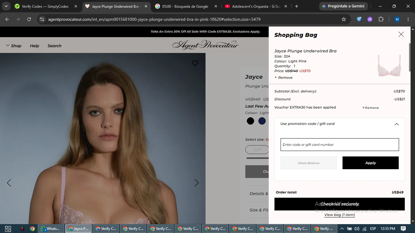
Task: Open the Extensions puzzle menu
Action: pyautogui.click(x=381, y=19)
